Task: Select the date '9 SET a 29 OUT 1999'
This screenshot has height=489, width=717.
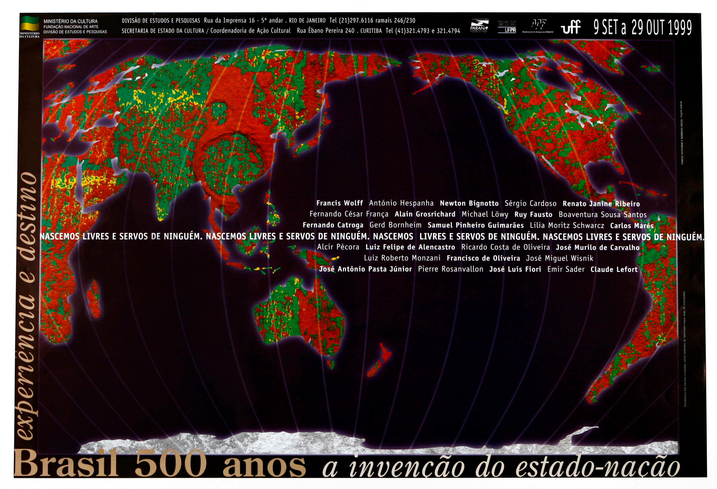Action: (643, 27)
